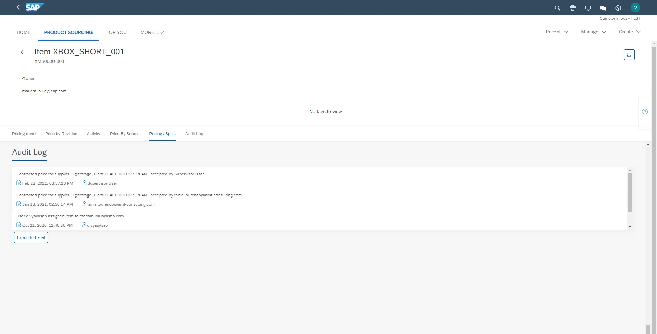
Task: Open the help question mark icon in the header
Action: tap(618, 8)
